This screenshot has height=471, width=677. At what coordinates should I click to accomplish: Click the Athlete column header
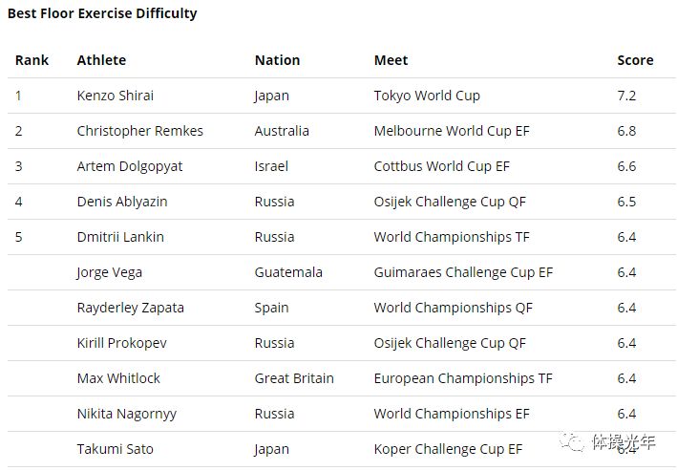click(x=101, y=60)
